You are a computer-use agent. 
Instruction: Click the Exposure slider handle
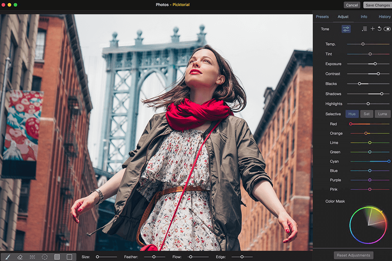click(375, 64)
